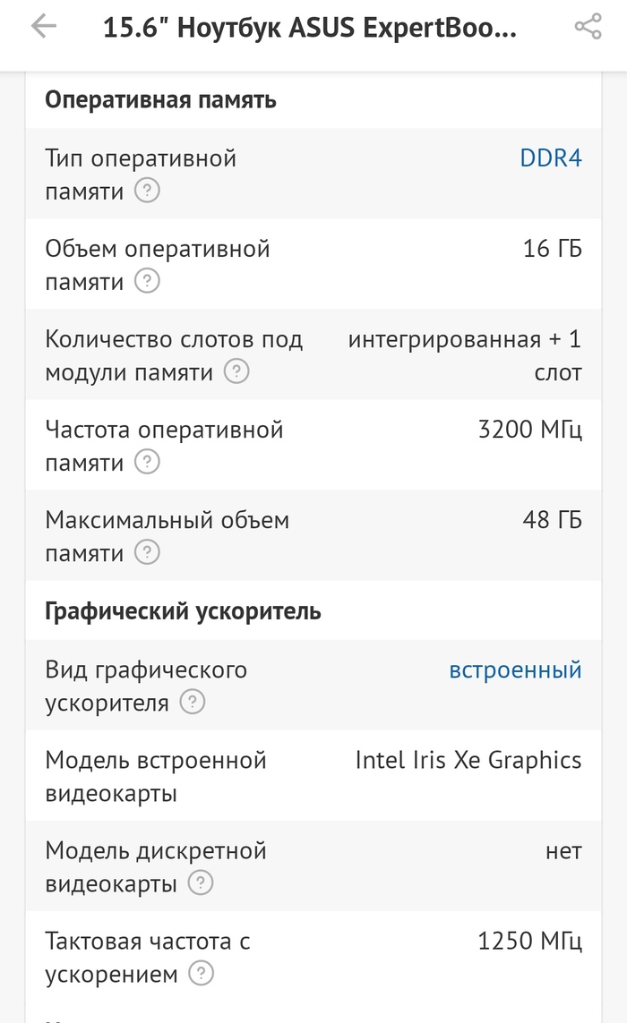The width and height of the screenshot is (627, 1023).
Task: Show hint for Вид графического ускорителя
Action: click(193, 703)
